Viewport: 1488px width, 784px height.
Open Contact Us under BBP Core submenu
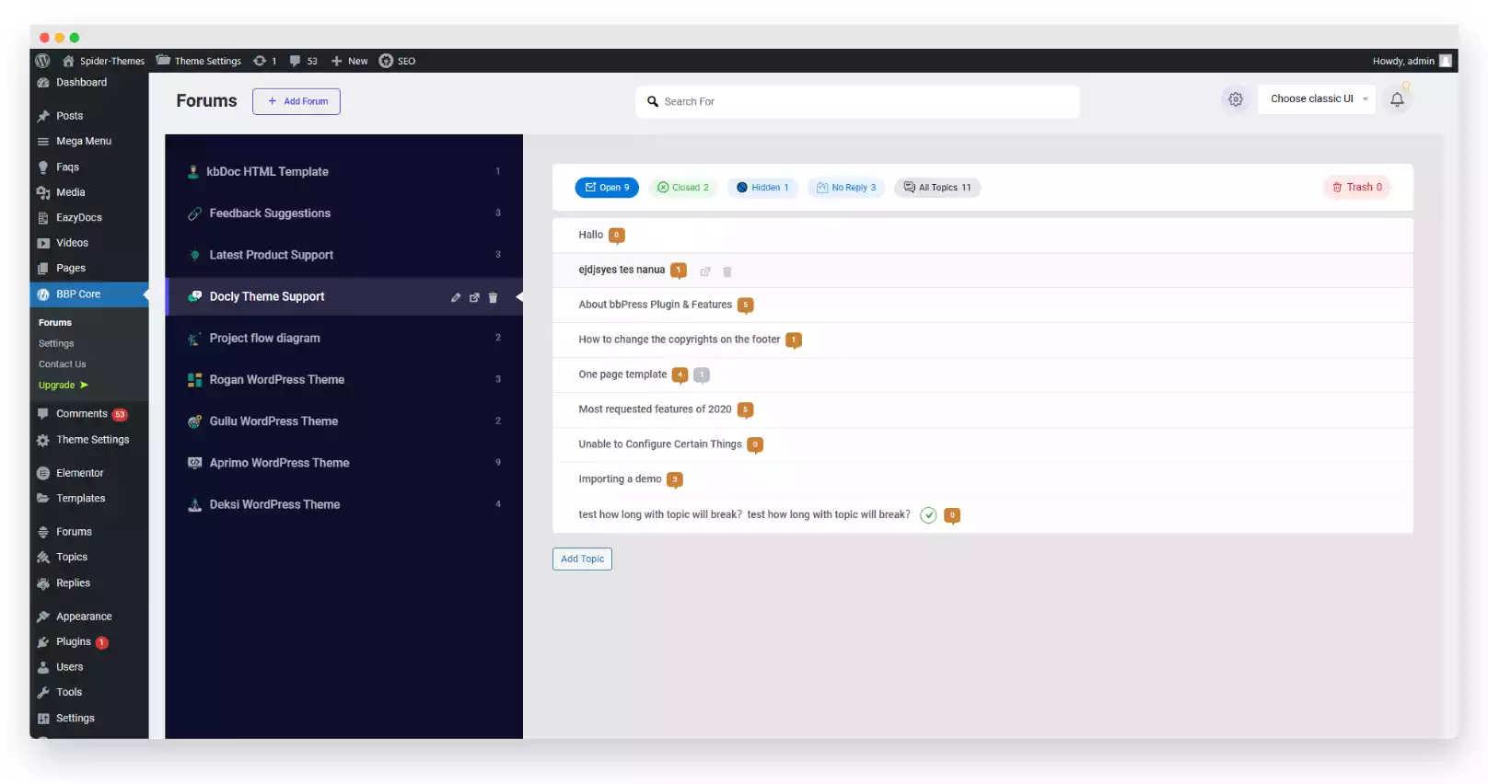pos(63,364)
